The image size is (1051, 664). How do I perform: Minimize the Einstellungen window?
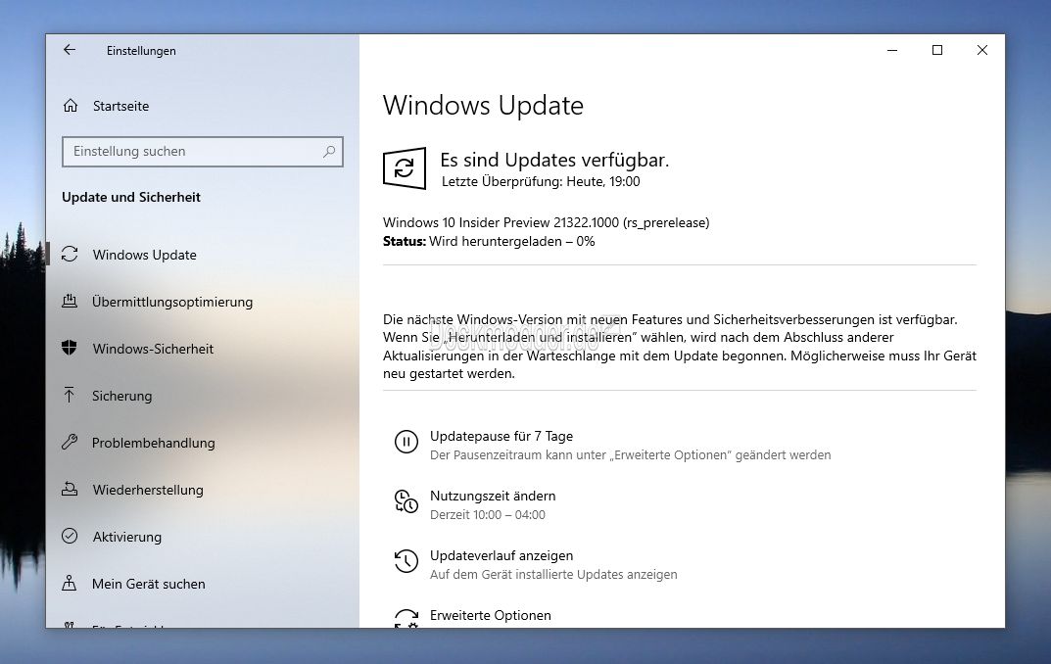(892, 50)
